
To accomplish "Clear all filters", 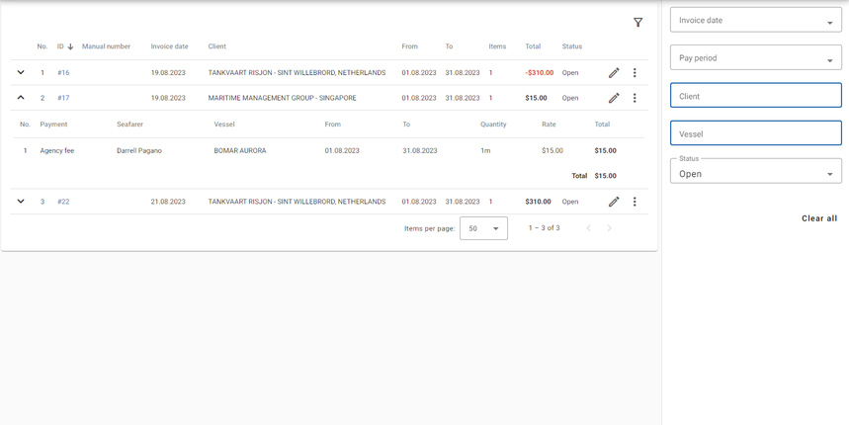I will (x=819, y=218).
